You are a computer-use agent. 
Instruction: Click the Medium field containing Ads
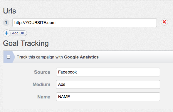point(108,84)
